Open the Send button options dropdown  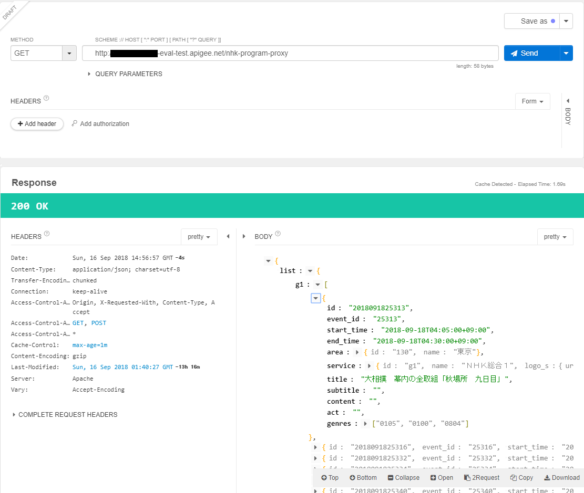pyautogui.click(x=566, y=53)
